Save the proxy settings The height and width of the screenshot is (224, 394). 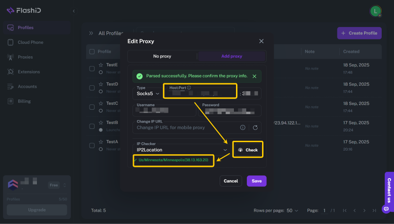[x=257, y=181]
